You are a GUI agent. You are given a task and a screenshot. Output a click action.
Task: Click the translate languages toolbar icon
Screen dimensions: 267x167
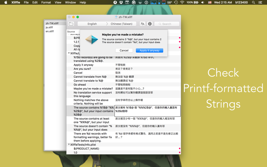(143, 24)
